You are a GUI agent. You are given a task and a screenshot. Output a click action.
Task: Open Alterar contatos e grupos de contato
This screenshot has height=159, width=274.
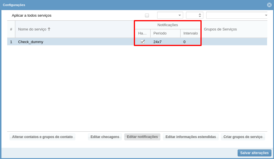pyautogui.click(x=42, y=137)
